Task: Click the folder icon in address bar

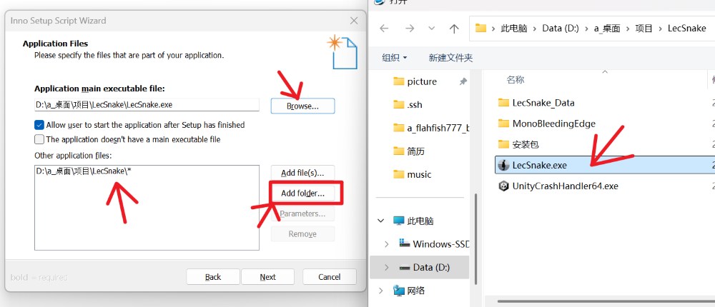Action: 480,29
